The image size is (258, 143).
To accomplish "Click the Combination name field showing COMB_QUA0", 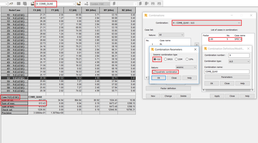I will pos(227,72).
